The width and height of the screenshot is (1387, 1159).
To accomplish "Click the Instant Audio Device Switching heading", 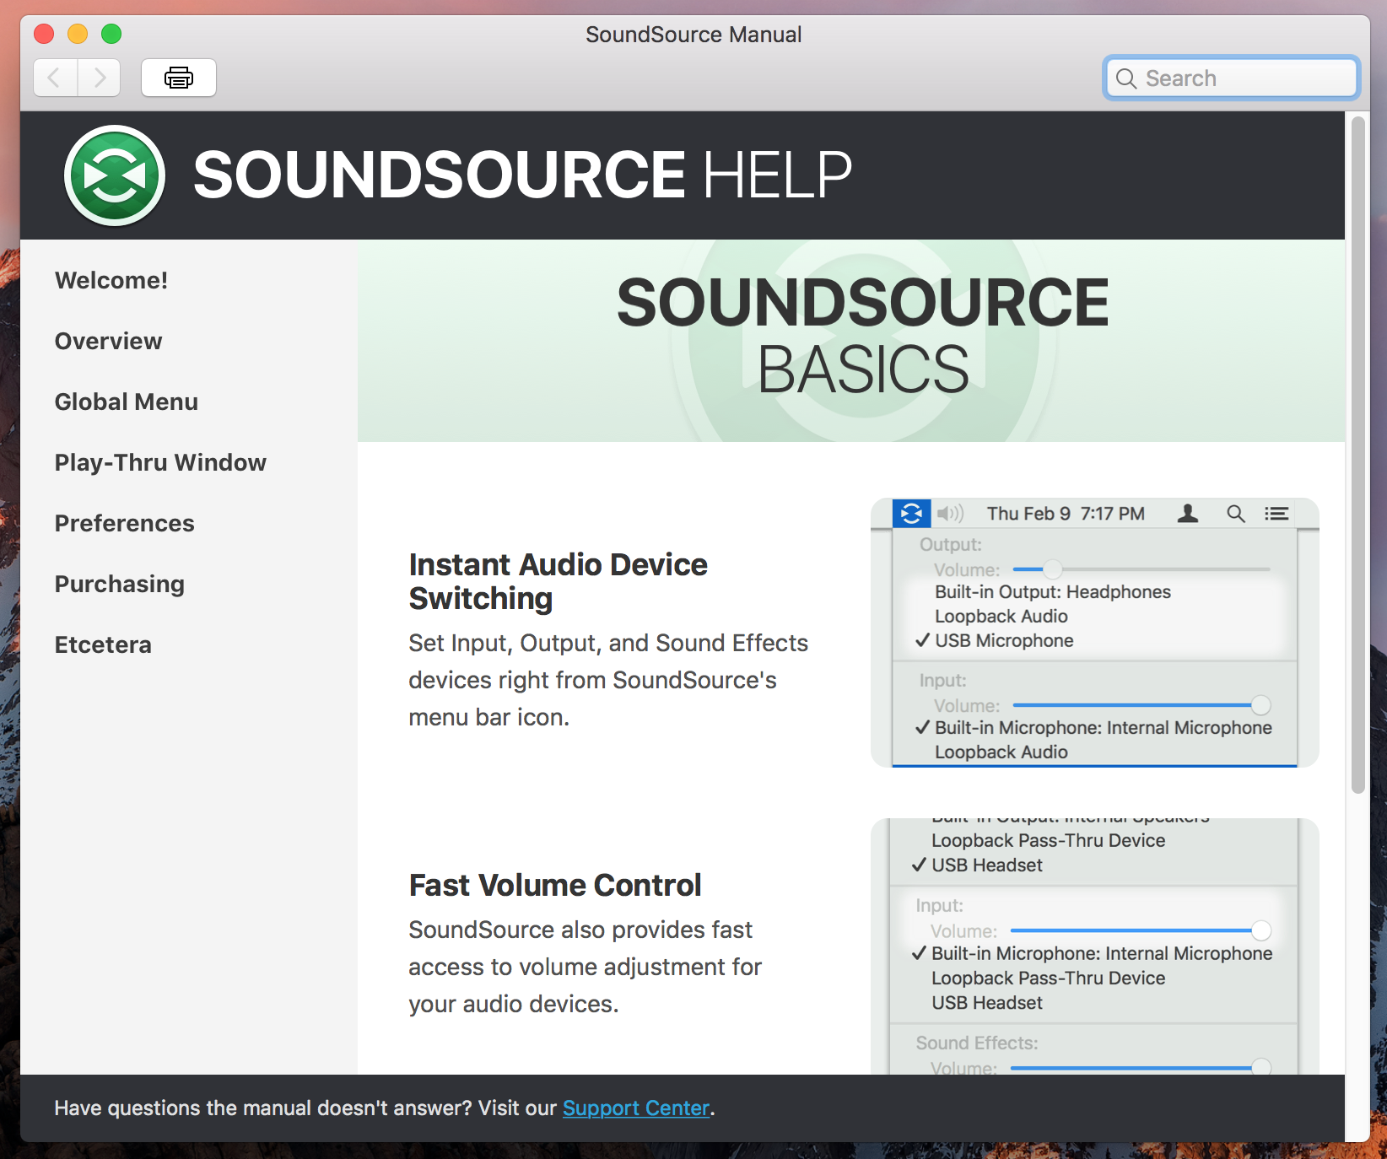I will [559, 581].
